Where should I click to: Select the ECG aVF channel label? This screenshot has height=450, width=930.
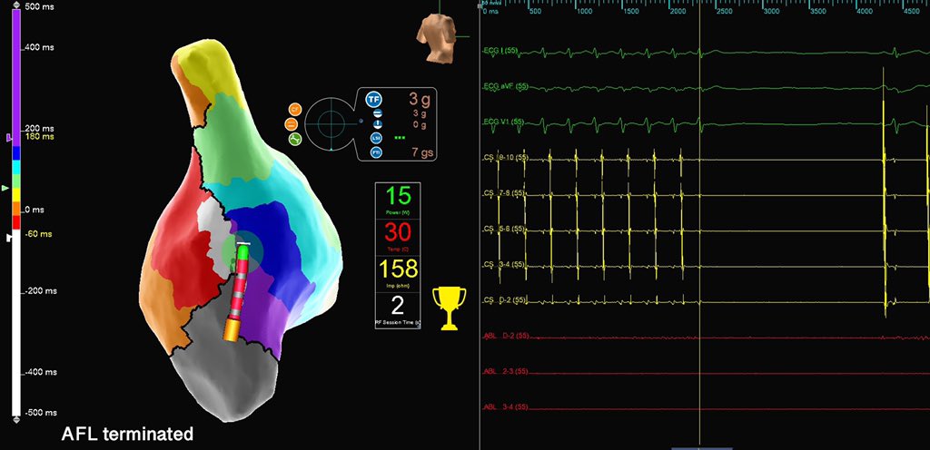pos(505,87)
